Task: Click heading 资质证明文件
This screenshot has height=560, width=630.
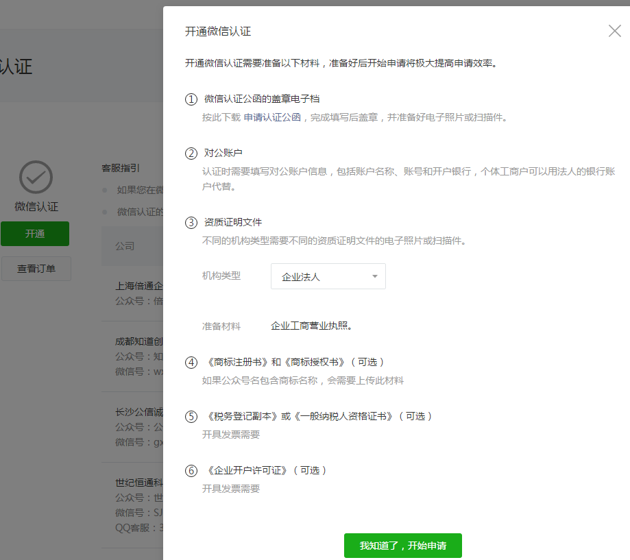Action: (232, 222)
